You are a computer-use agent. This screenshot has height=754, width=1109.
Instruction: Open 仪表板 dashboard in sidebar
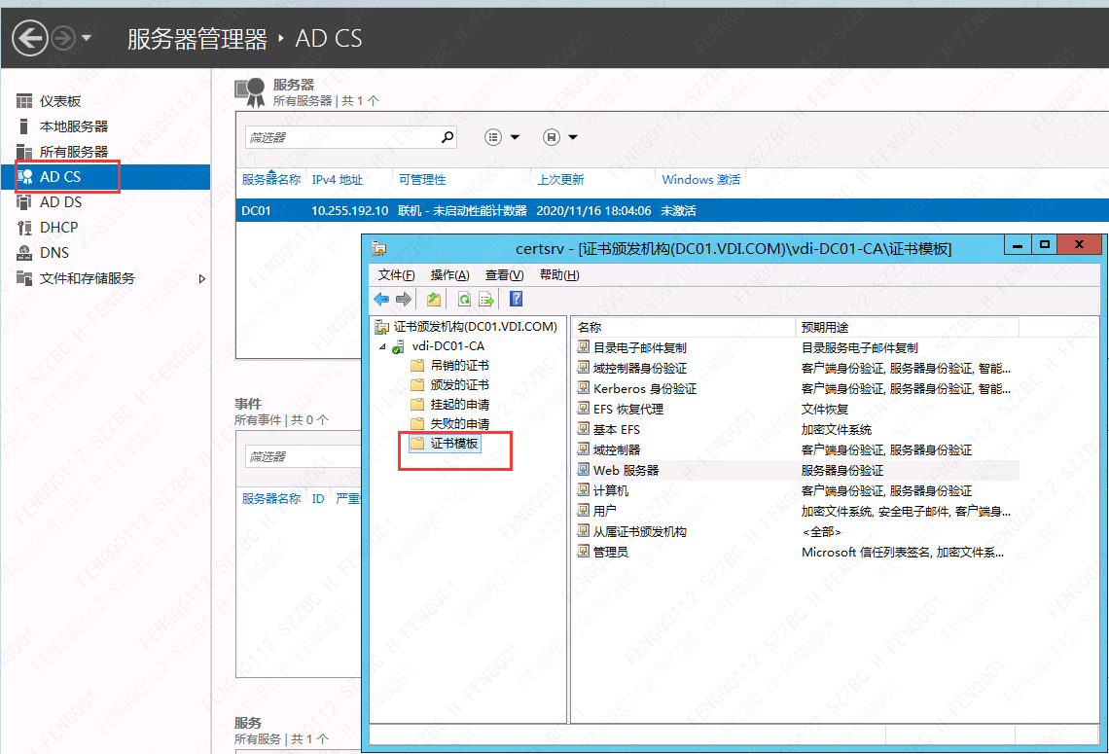60,101
